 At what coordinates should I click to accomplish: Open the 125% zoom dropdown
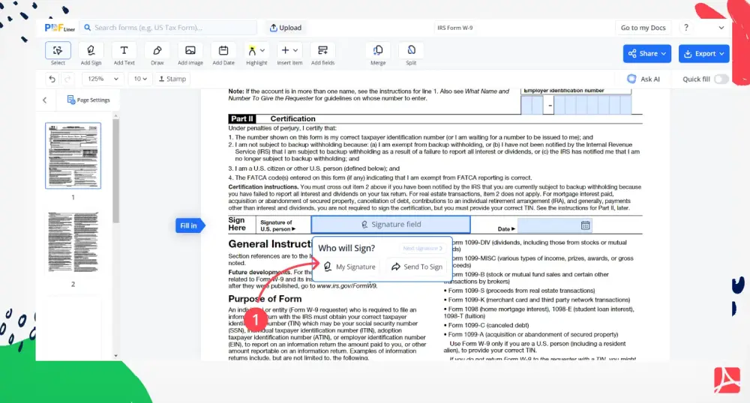[103, 79]
